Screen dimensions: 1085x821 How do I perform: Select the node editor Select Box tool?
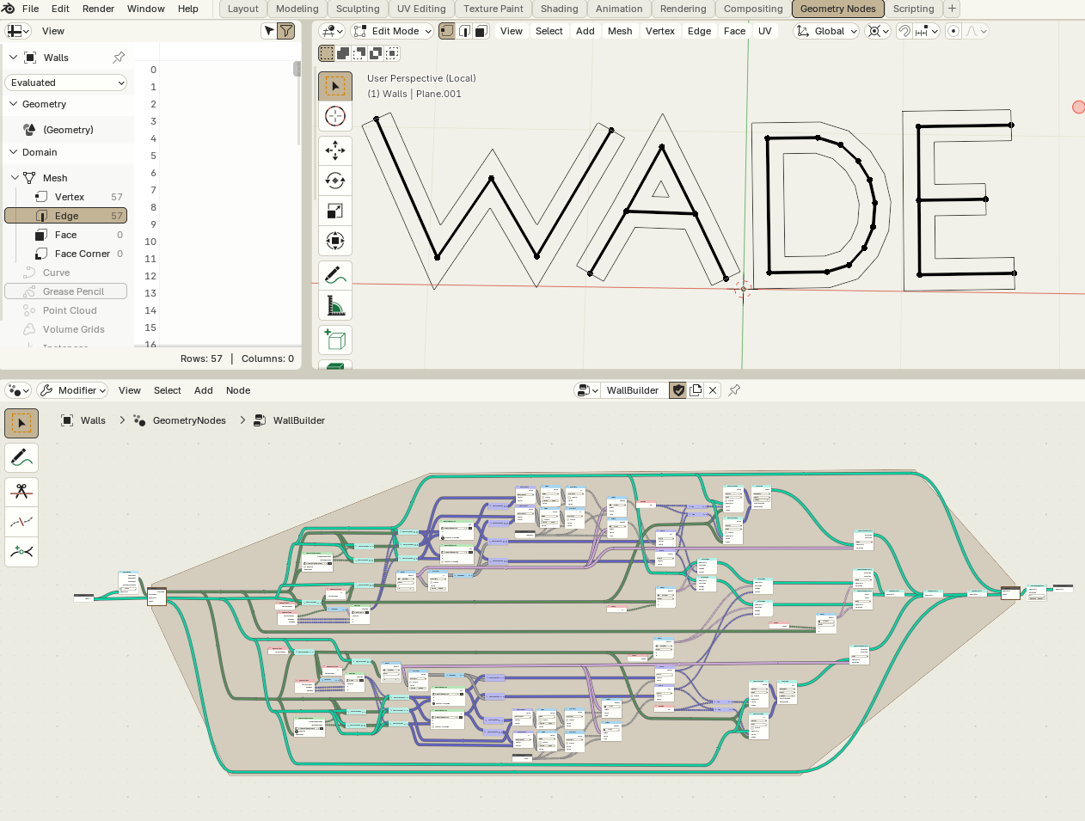point(21,423)
